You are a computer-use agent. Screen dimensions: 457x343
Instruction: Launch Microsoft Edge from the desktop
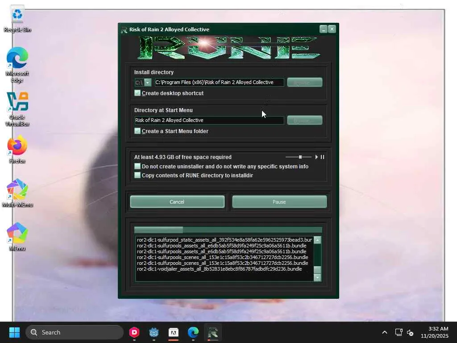click(17, 65)
